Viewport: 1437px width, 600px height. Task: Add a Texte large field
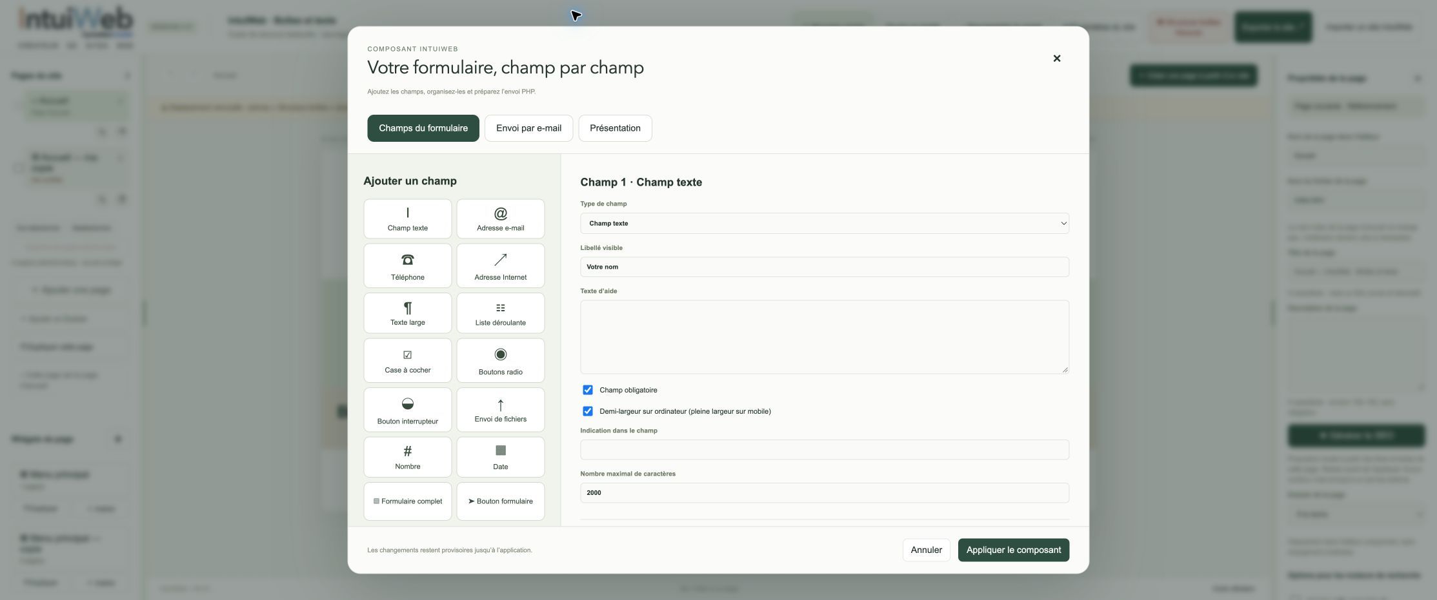407,313
